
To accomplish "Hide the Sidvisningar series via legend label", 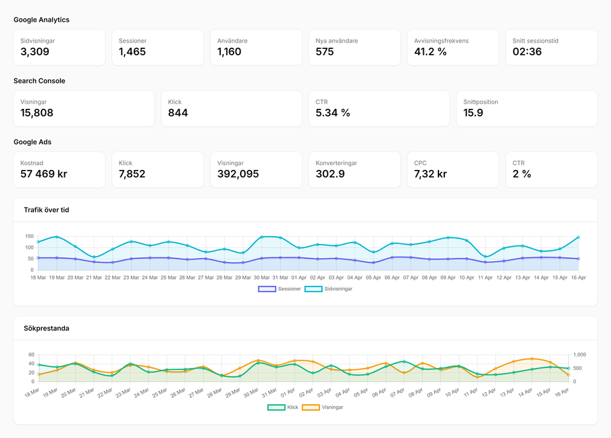I will 337,289.
